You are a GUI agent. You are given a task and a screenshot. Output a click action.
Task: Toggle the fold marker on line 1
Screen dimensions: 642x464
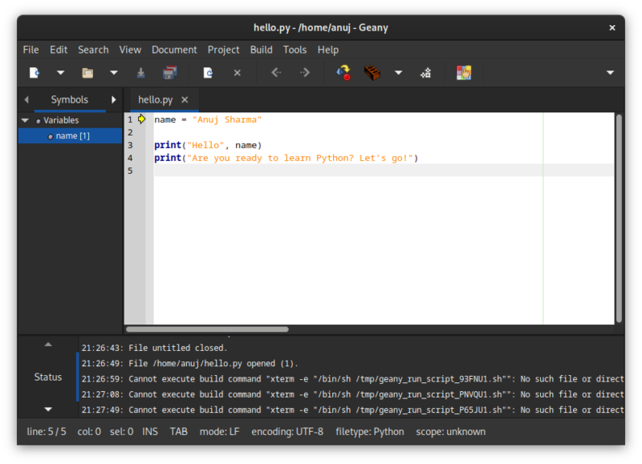pyautogui.click(x=141, y=119)
